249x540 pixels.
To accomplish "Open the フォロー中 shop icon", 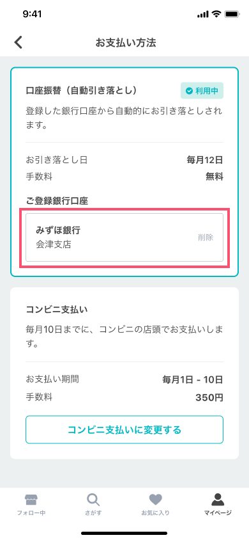I will click(x=31, y=499).
